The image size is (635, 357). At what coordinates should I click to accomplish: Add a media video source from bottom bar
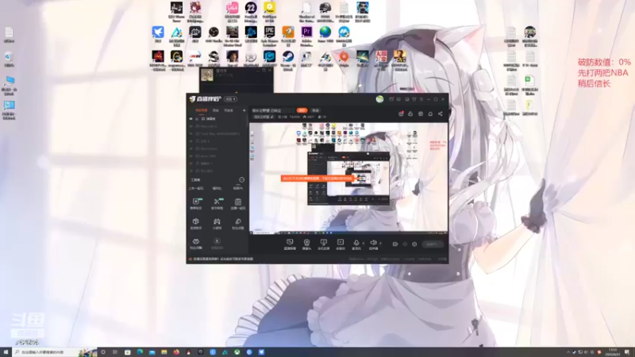[x=341, y=244]
